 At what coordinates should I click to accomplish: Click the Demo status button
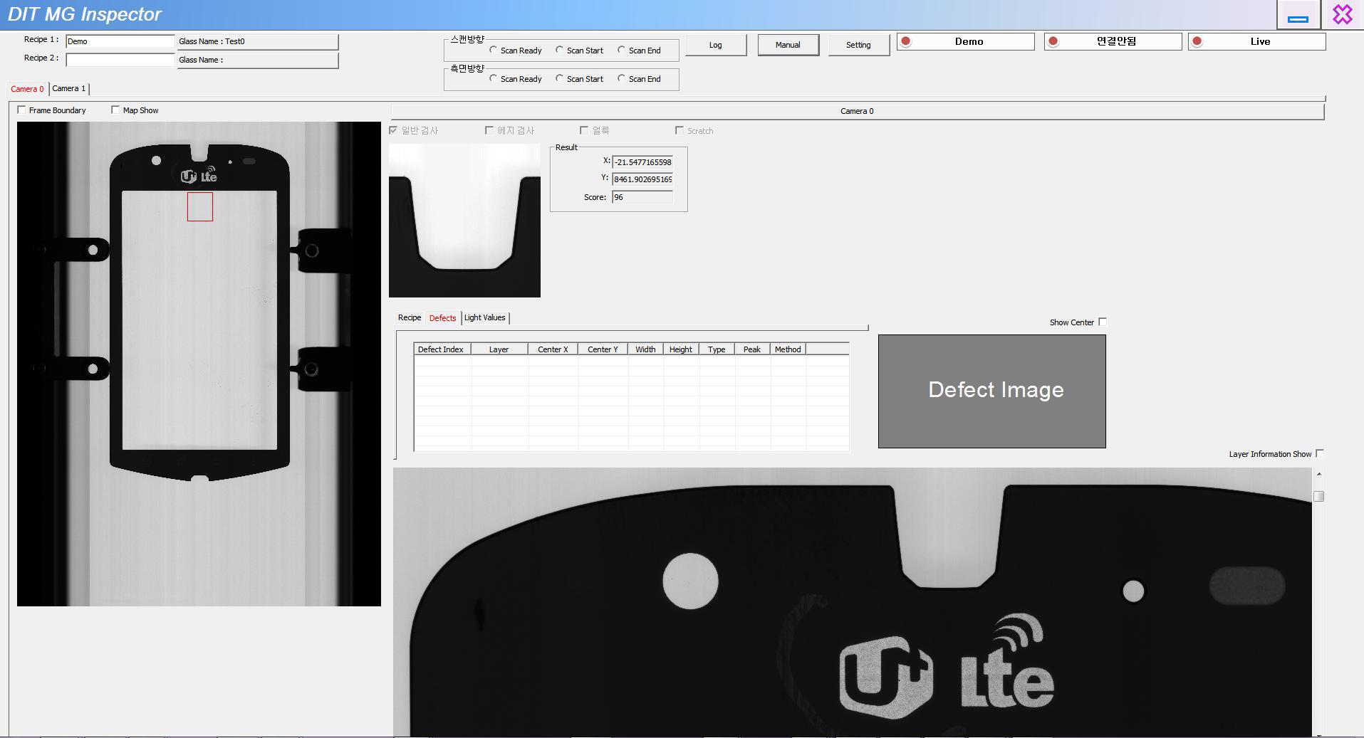(x=965, y=41)
